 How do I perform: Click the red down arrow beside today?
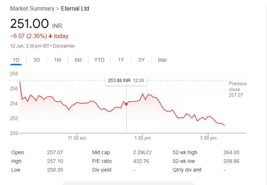[x=50, y=36]
